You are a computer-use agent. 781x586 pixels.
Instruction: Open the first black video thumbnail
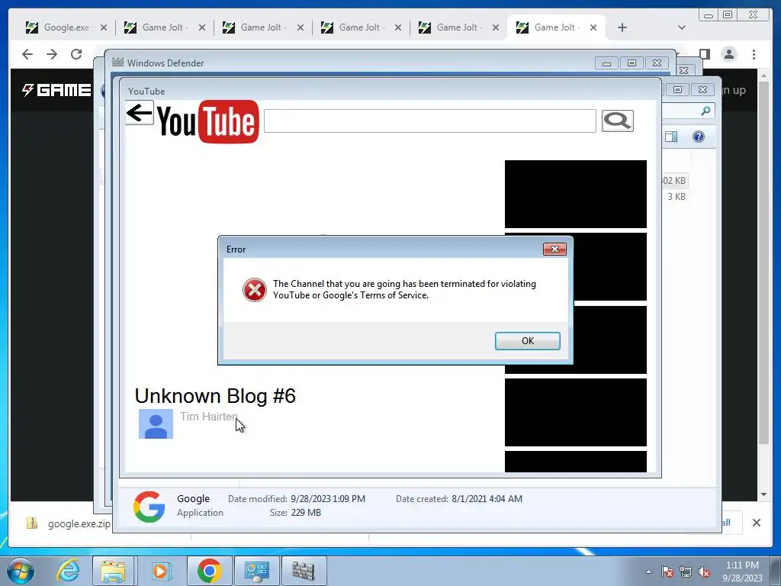click(x=576, y=194)
